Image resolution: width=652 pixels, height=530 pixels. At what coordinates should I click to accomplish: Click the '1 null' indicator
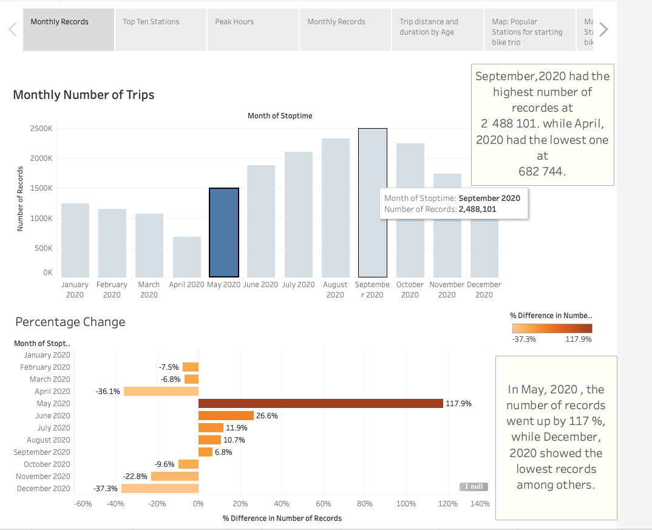click(x=473, y=486)
